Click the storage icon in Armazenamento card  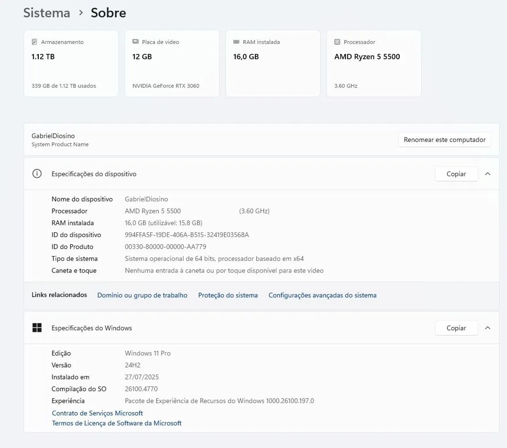tap(34, 42)
